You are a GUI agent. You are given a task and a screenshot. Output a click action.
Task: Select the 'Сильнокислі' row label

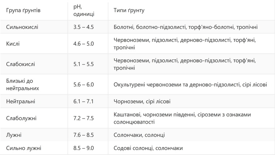click(22, 27)
